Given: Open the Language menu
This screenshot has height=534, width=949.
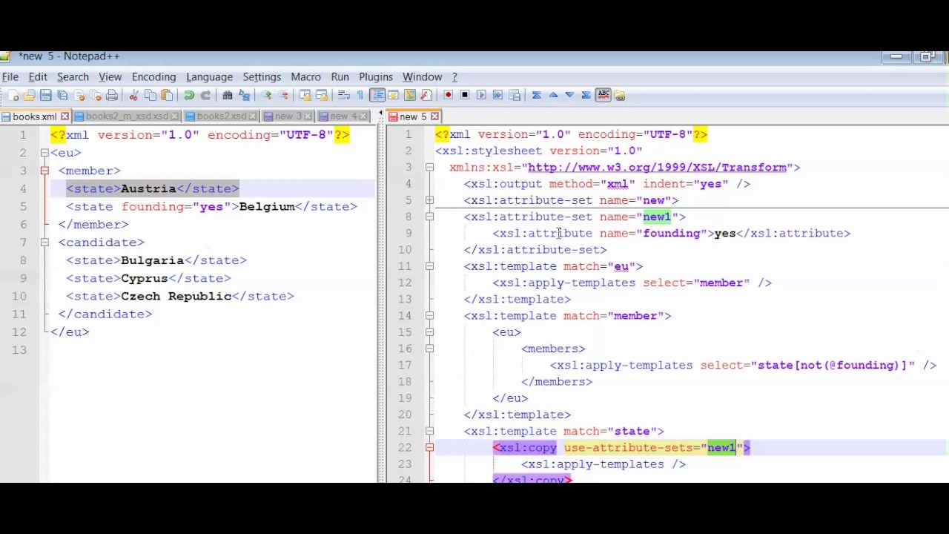Looking at the screenshot, I should (209, 76).
